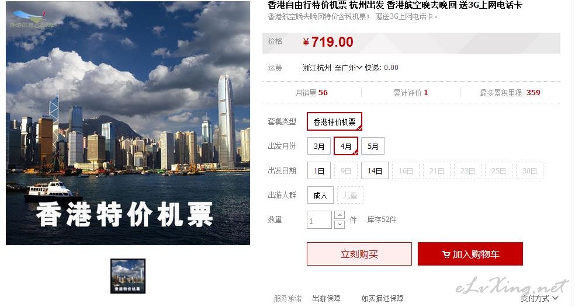The image size is (575, 307).
Task: Click the shopping cart icon in 加入购物车
Action: click(446, 254)
